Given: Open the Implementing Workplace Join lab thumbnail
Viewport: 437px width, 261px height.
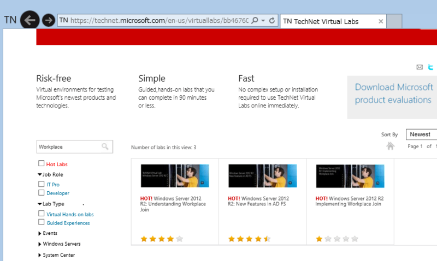Looking at the screenshot, I should [x=350, y=176].
